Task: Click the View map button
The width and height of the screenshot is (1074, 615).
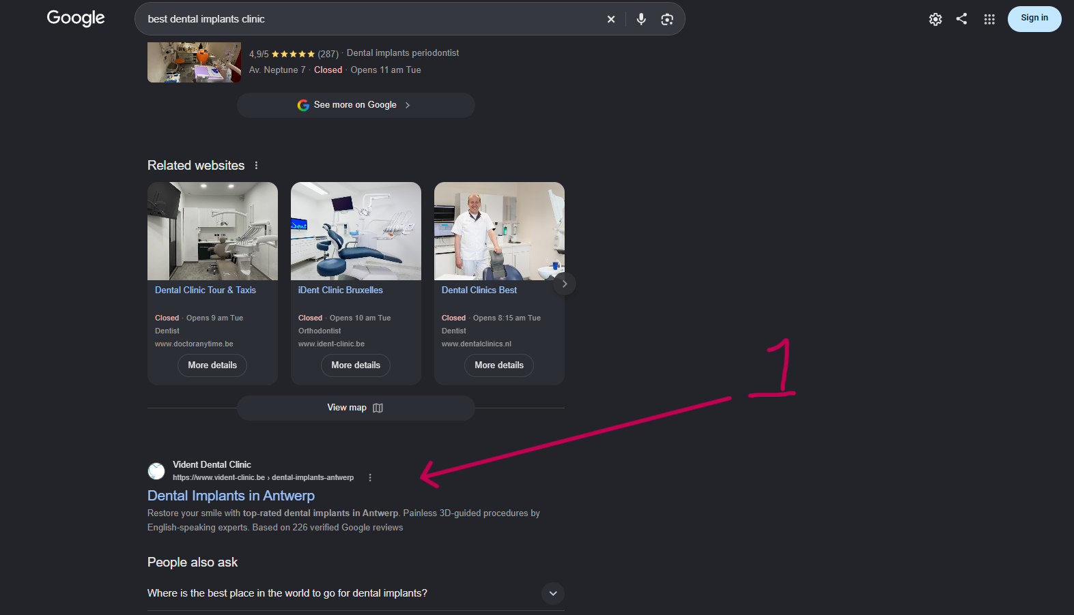Action: pos(356,408)
